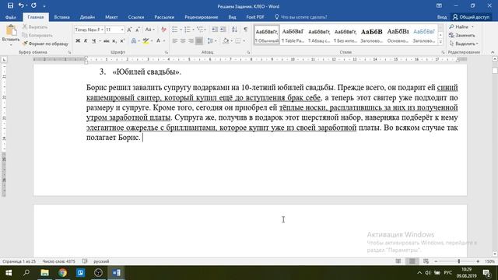Click the multilevel list icon
The image size is (498, 280).
[x=200, y=30]
